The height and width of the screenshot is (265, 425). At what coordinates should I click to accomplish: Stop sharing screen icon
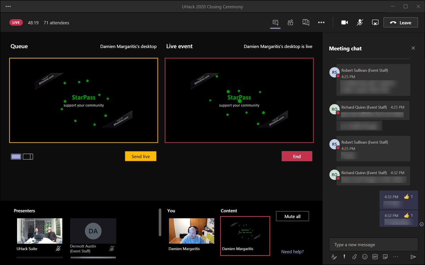[375, 22]
